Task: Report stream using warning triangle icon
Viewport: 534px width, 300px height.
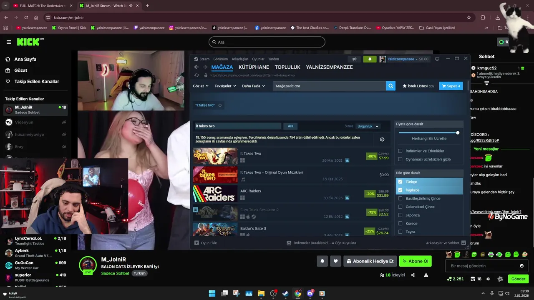Action: pyautogui.click(x=426, y=275)
